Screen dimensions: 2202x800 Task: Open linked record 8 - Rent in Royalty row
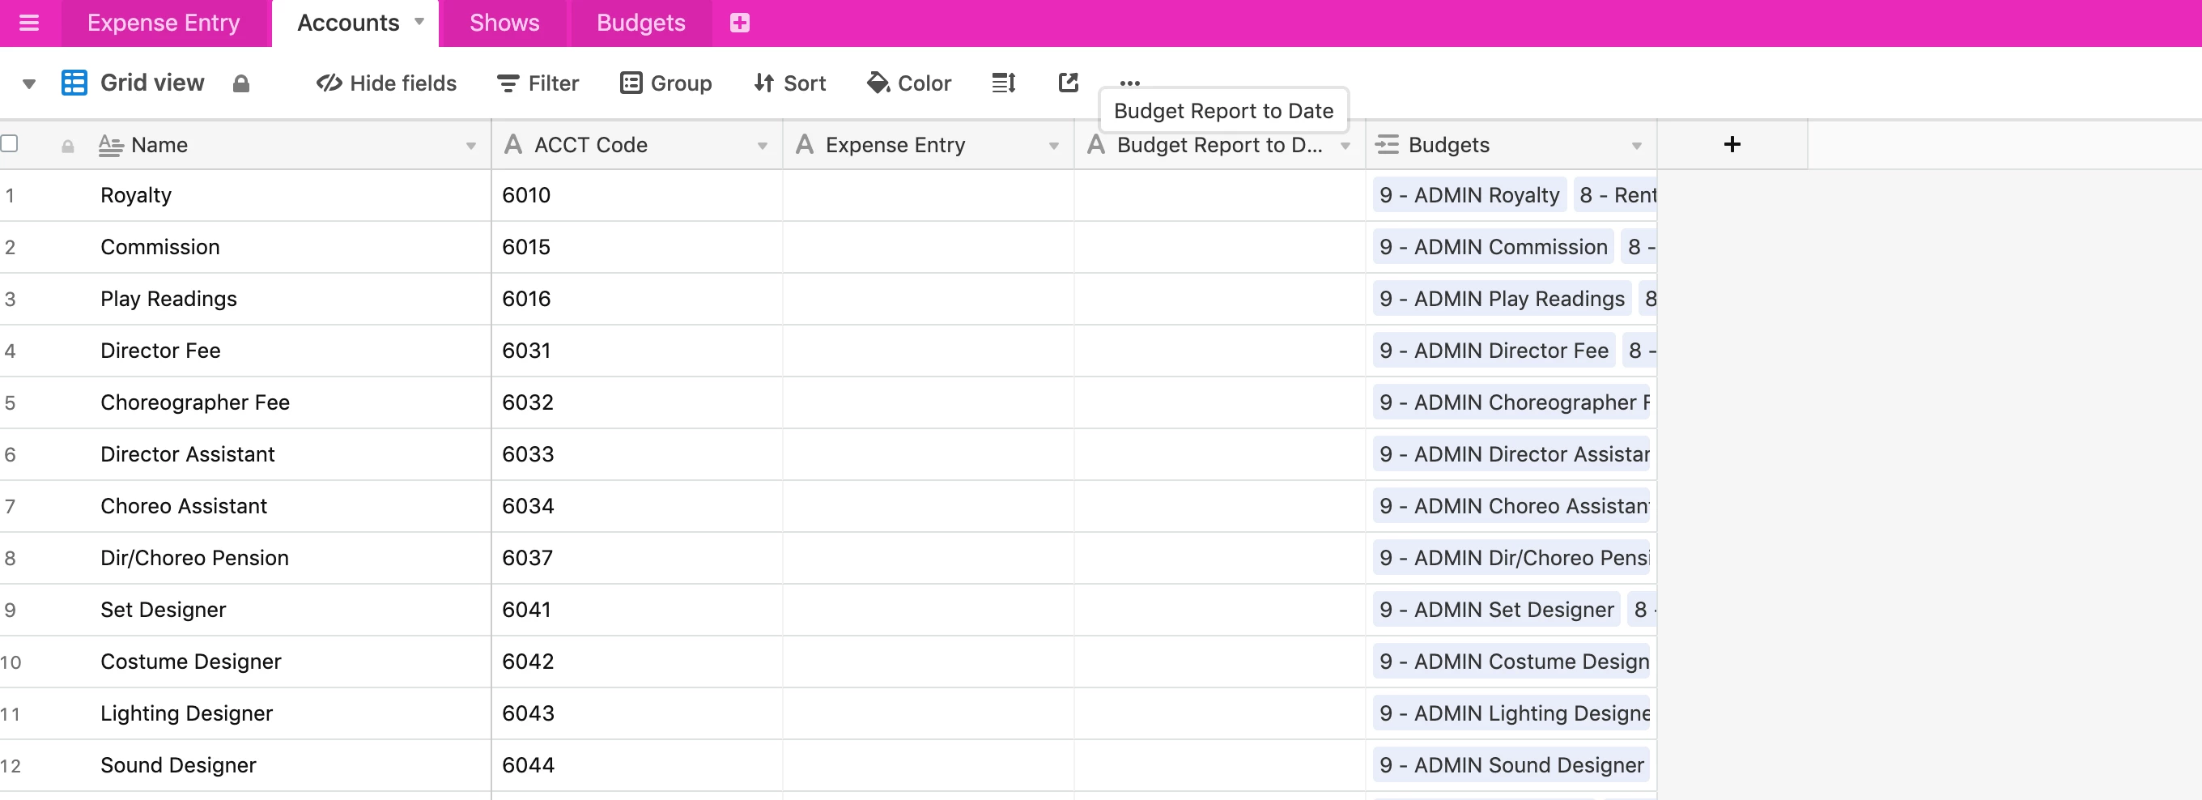click(1616, 195)
